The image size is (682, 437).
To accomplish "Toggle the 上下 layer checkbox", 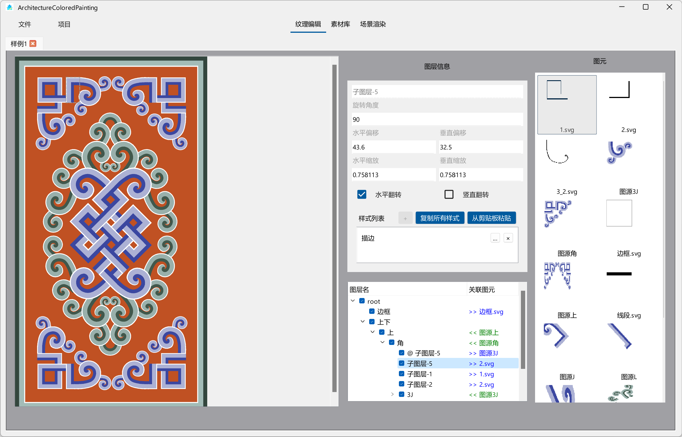I will pos(372,321).
